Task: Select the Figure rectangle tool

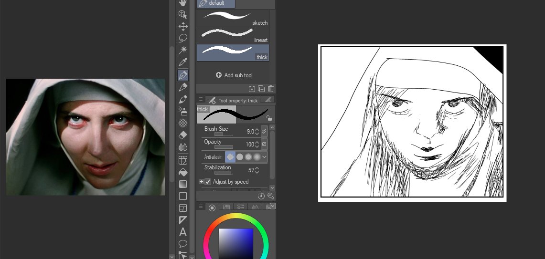Action: [183, 196]
